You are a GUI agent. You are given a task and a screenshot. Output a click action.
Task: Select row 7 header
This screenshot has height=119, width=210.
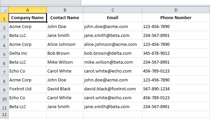4,71
